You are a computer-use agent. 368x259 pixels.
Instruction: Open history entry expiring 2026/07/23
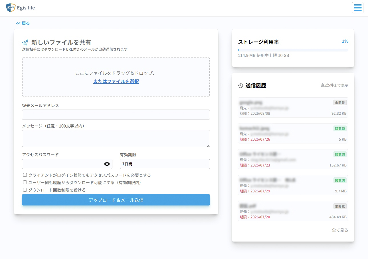[x=293, y=159]
